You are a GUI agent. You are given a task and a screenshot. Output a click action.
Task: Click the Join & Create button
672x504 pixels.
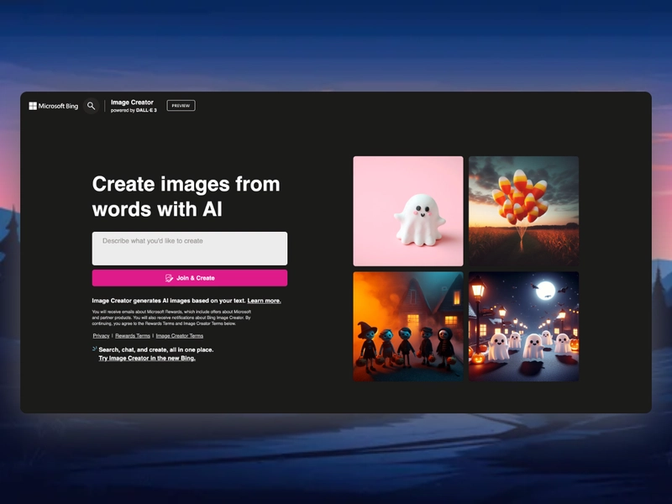click(190, 278)
